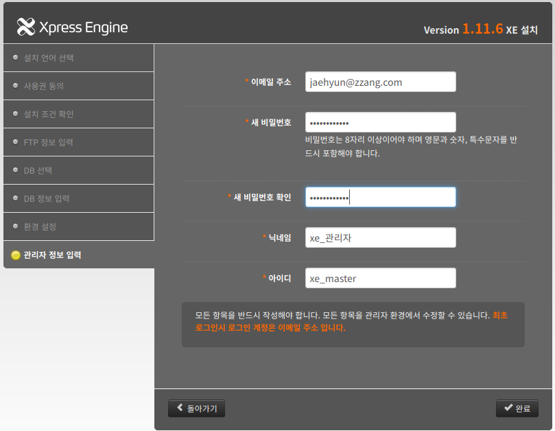Click the 닉네임 input with xe_관리자

click(381, 237)
